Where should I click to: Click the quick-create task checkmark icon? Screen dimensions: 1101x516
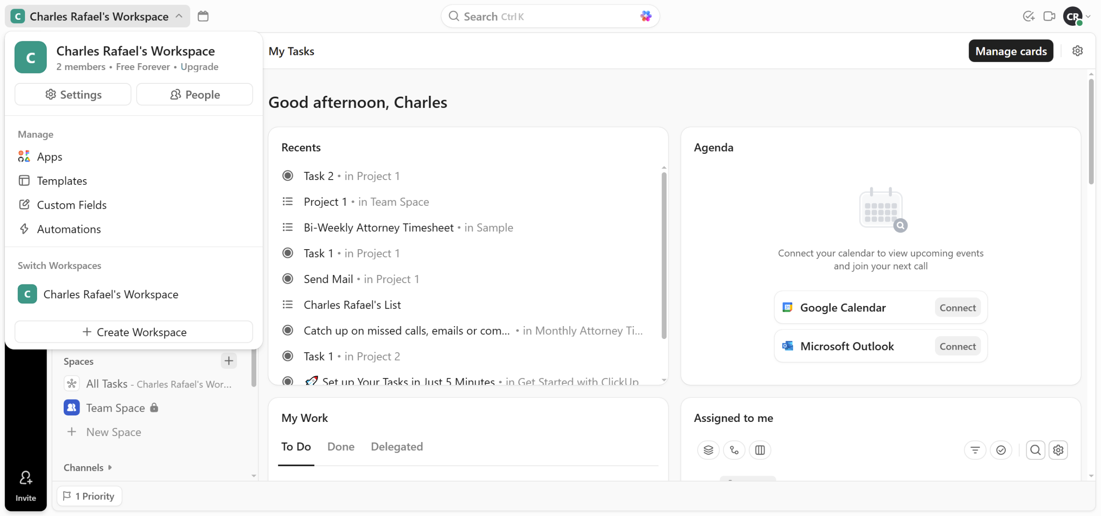point(1028,16)
